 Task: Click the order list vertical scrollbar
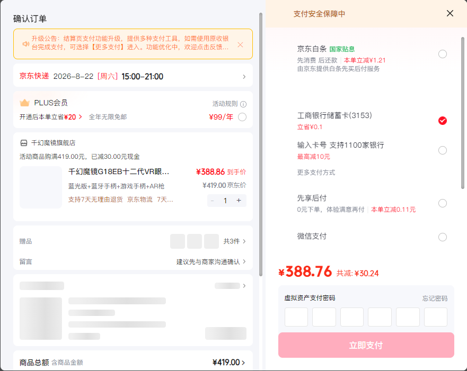coord(261,144)
